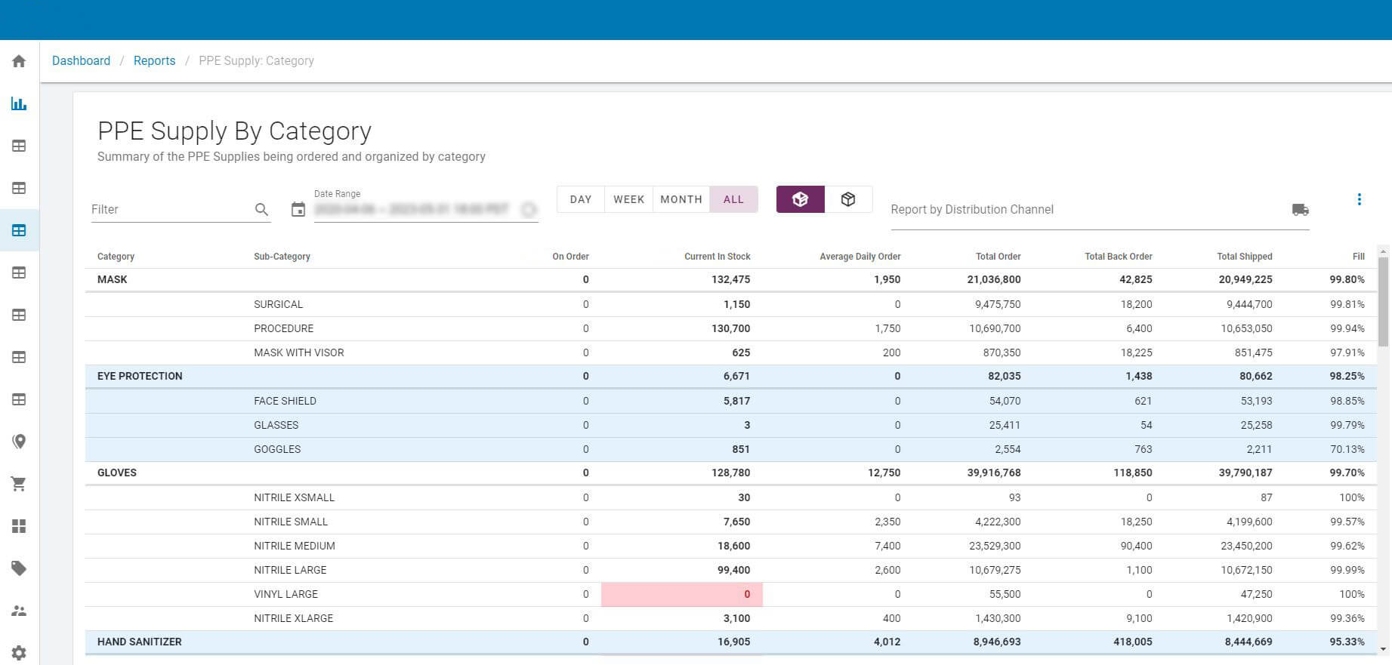
Task: Select the WEEK range toggle
Action: 628,199
